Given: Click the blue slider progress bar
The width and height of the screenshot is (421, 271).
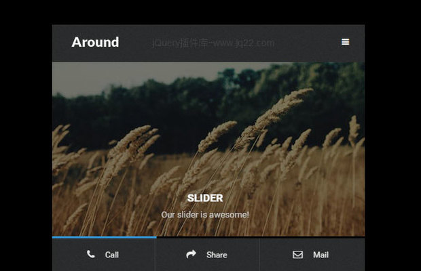Looking at the screenshot, I should click(104, 237).
